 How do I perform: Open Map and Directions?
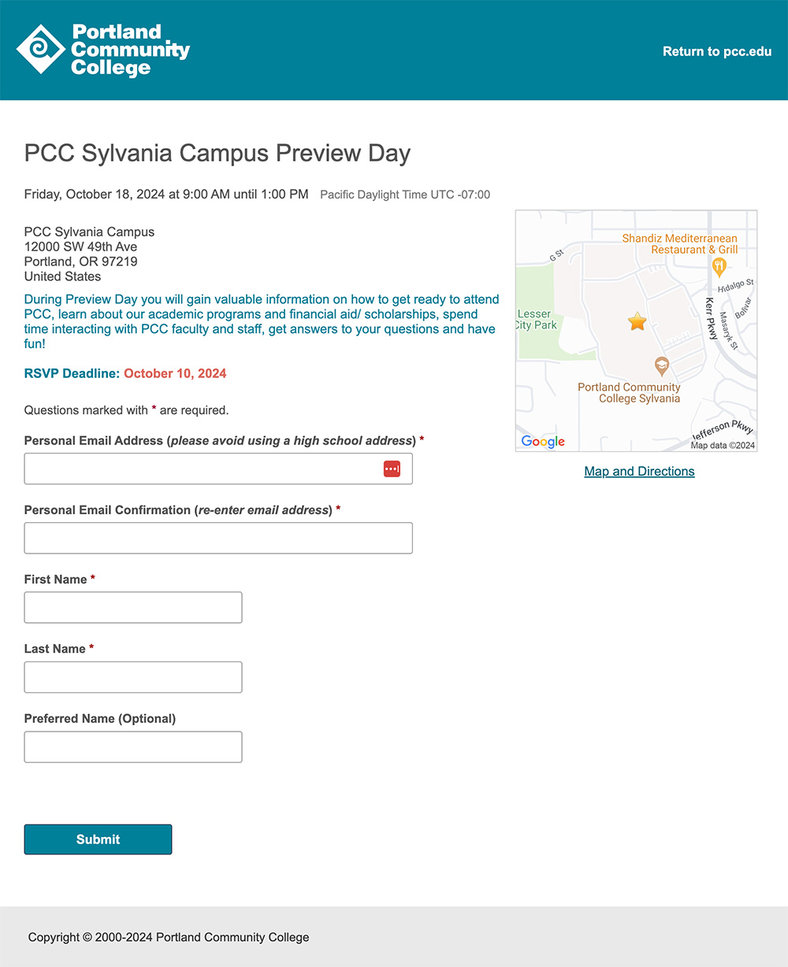[x=639, y=471]
